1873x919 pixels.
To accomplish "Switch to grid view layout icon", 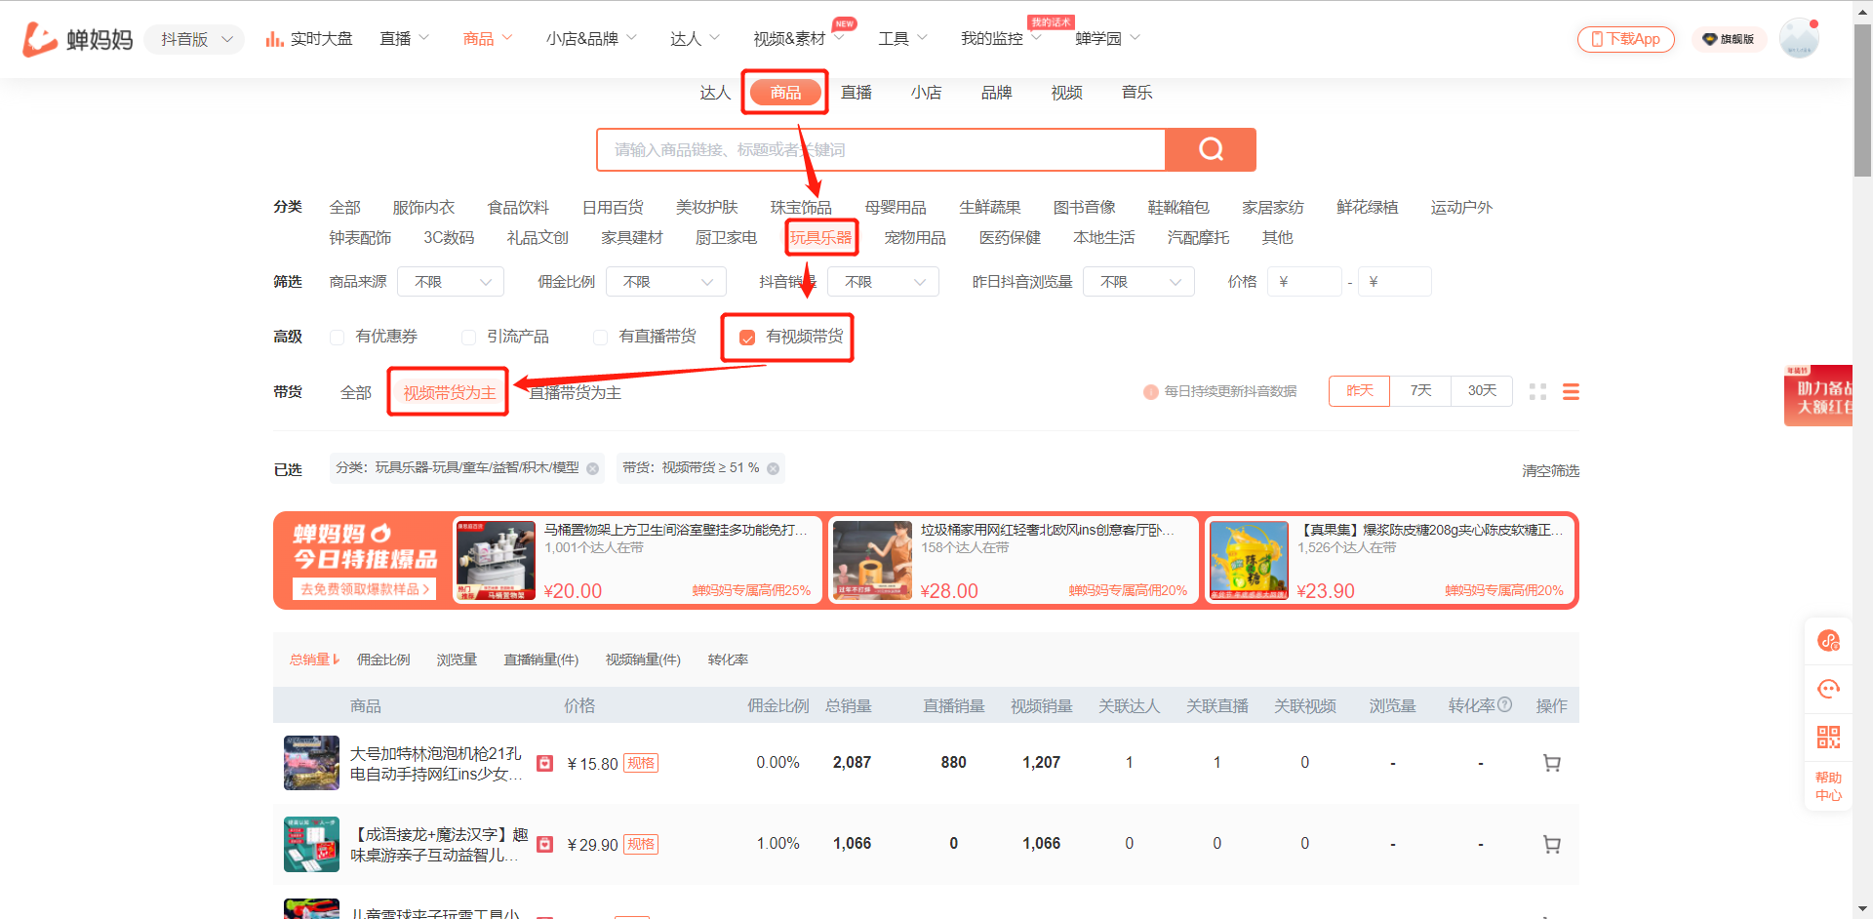I will point(1537,391).
